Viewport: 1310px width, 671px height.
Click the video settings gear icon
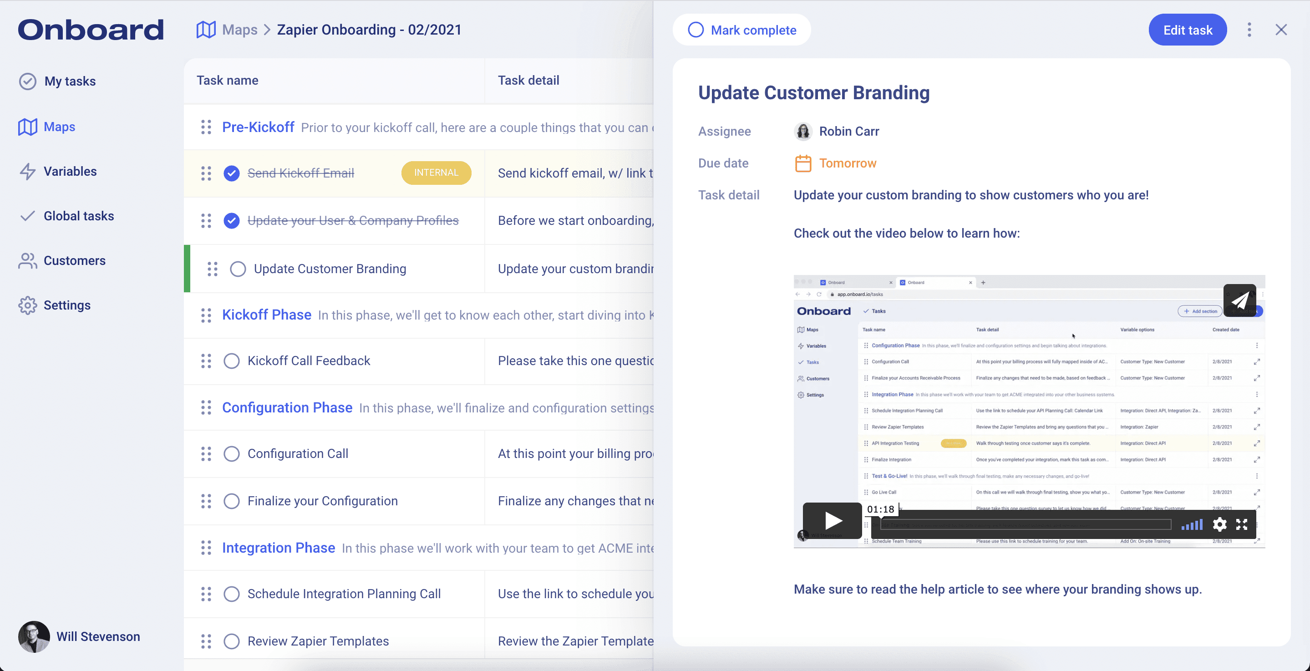pyautogui.click(x=1219, y=524)
